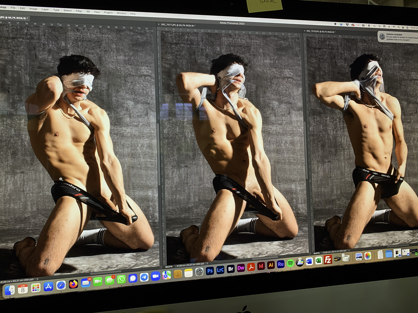The width and height of the screenshot is (418, 313).
Task: Click the document size info of DSC_7077
Action: tap(190, 265)
